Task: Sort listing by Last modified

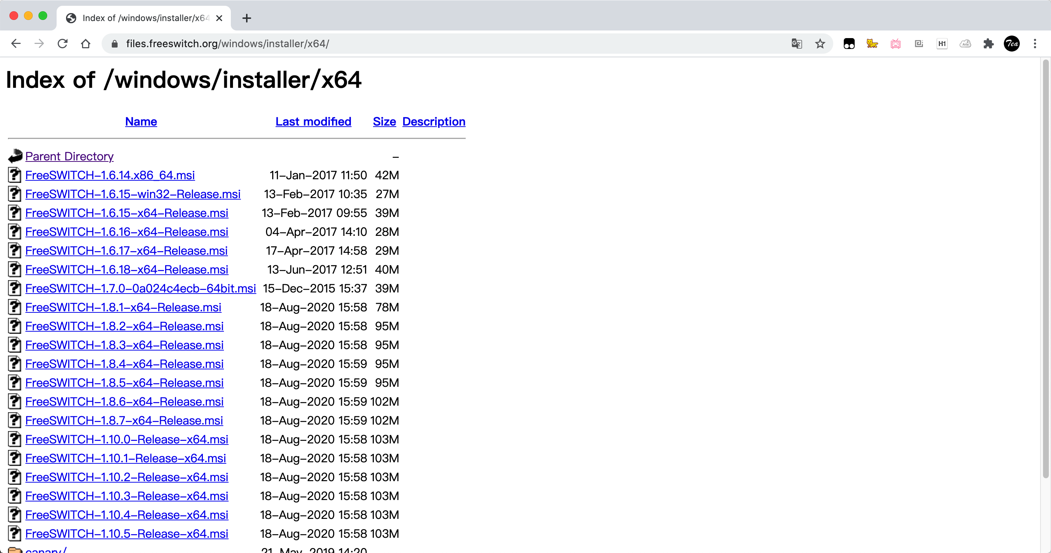Action: [x=313, y=122]
